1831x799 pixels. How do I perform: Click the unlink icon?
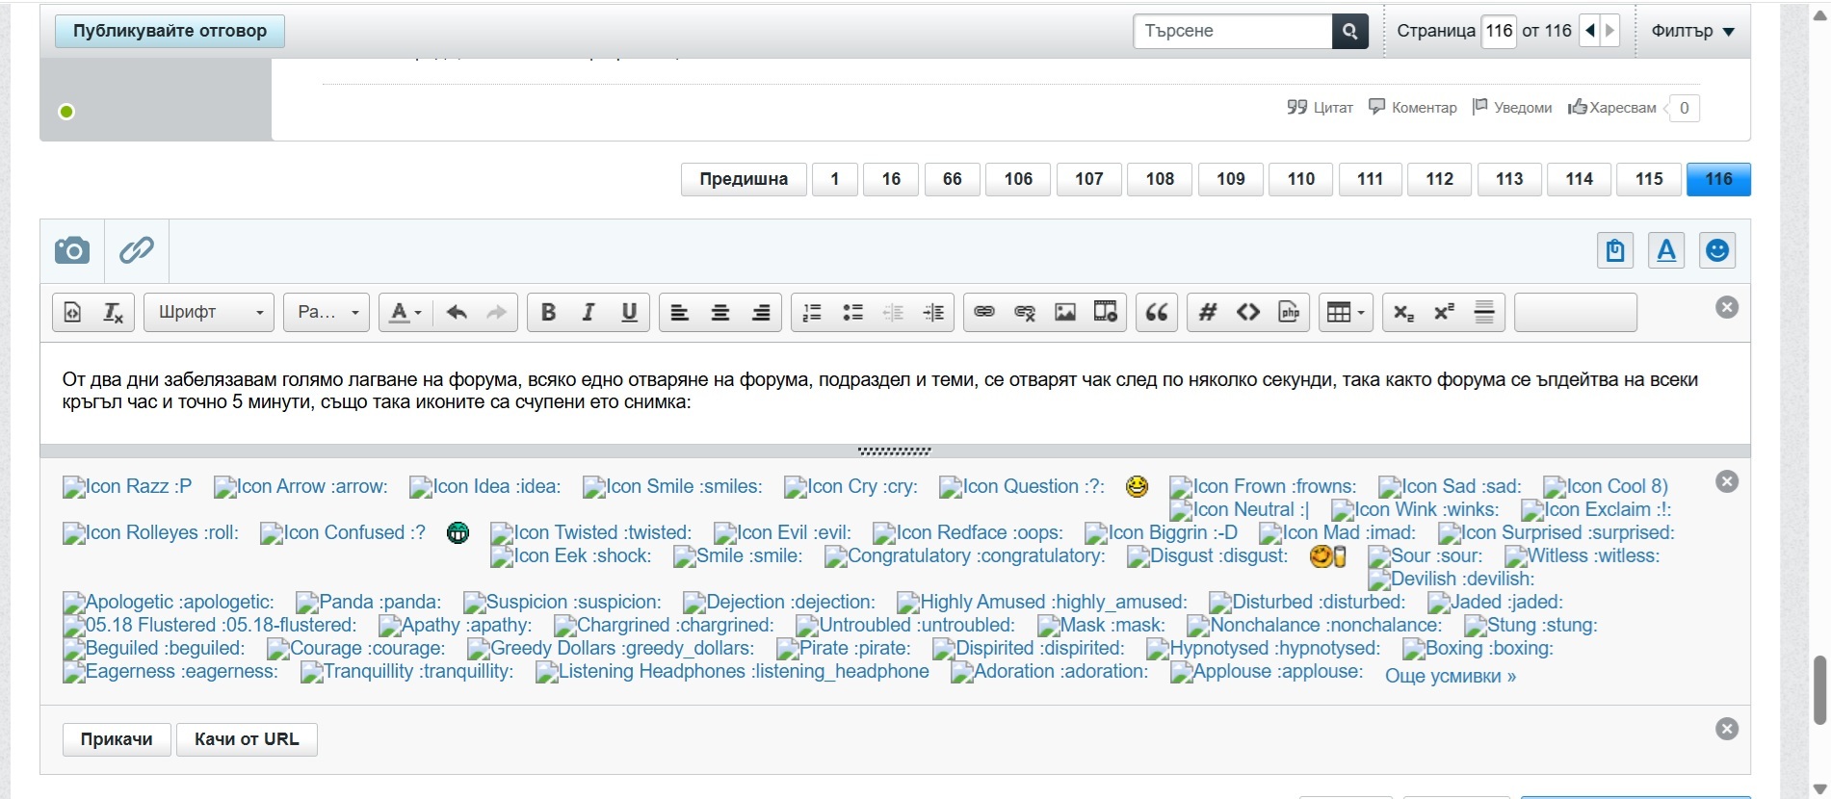(1025, 312)
